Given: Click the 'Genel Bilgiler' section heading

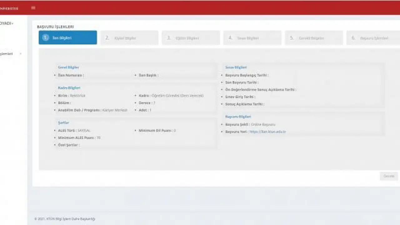Looking at the screenshot, I should coord(68,67).
